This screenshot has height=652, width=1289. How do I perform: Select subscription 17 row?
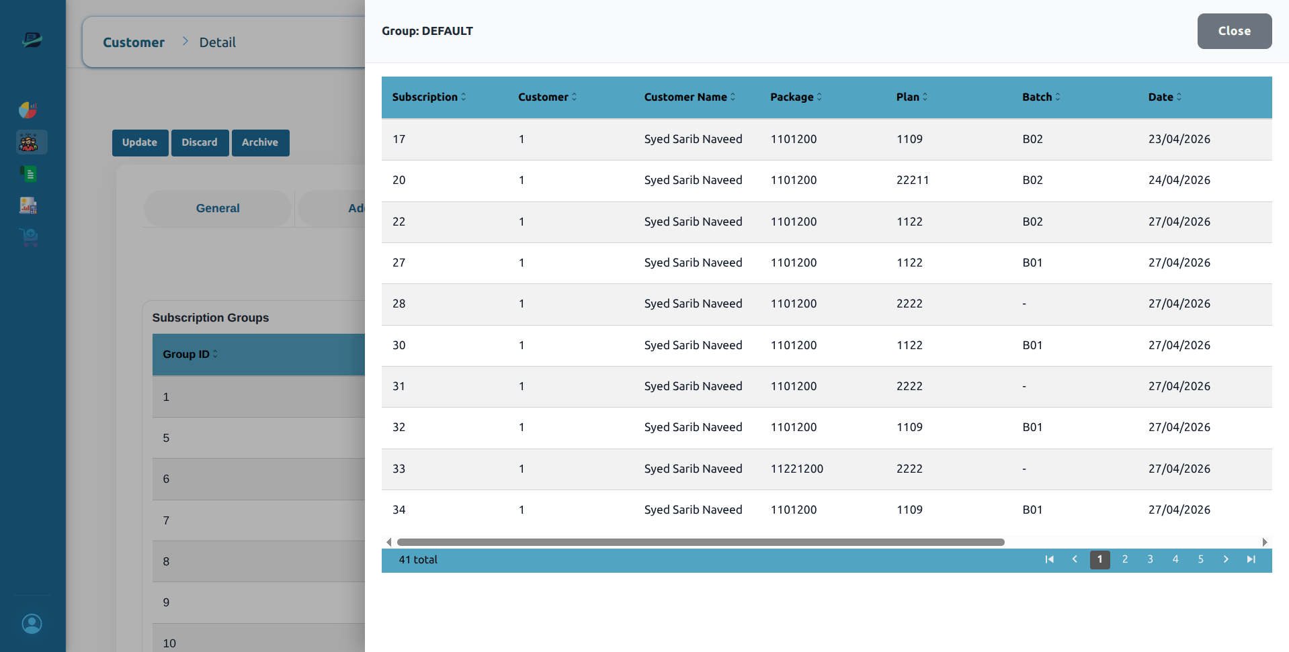point(827,140)
